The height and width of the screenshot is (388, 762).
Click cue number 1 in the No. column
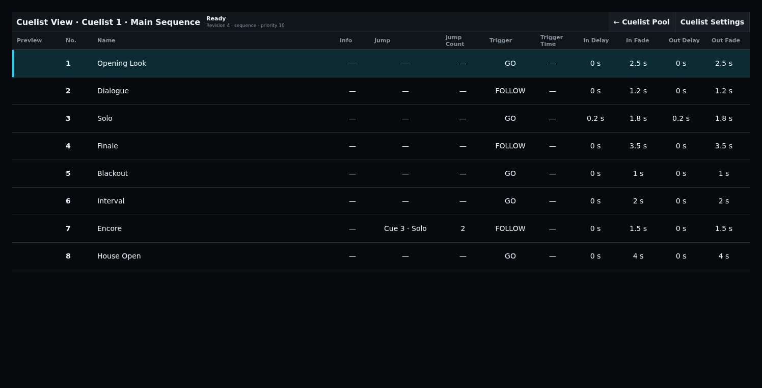68,63
